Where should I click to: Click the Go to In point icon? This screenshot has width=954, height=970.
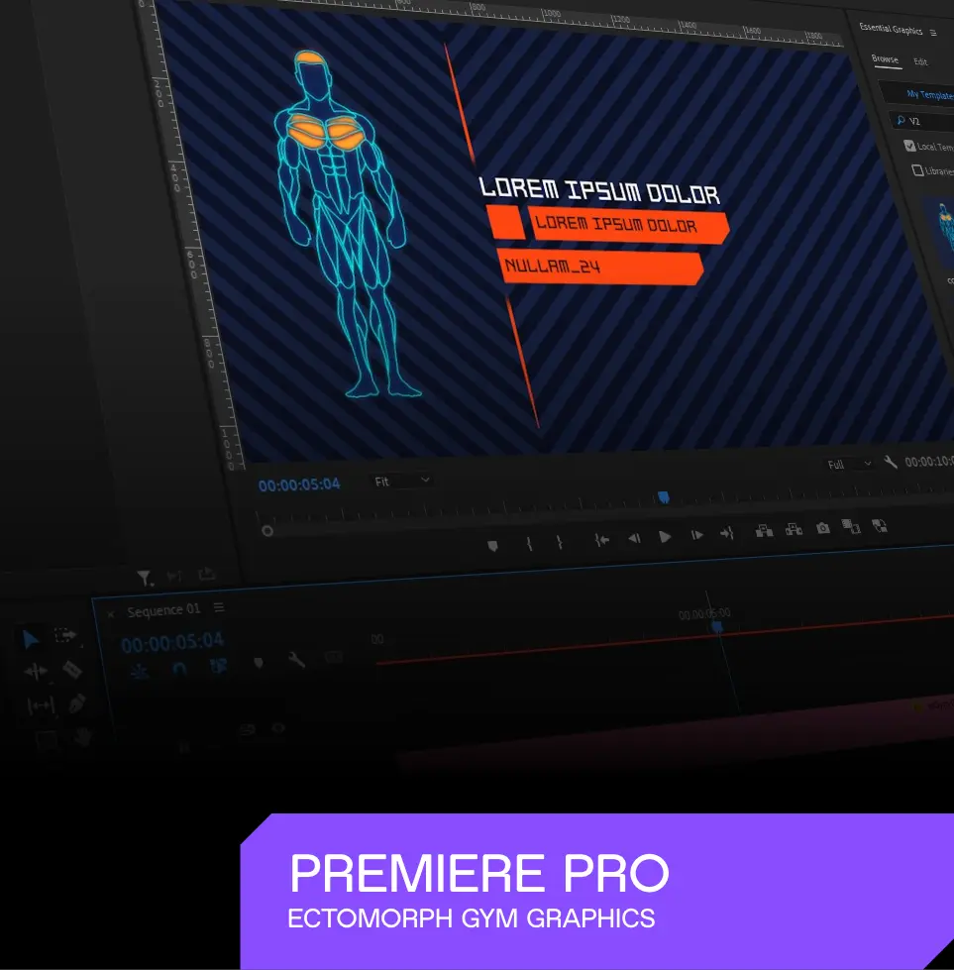pyautogui.click(x=601, y=540)
